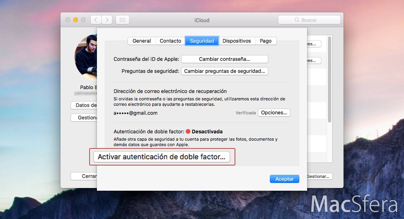Click the Buscar search field
This screenshot has width=404, height=219.
pos(309,20)
